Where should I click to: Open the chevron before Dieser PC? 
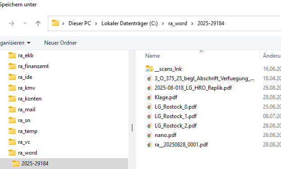pos(63,23)
